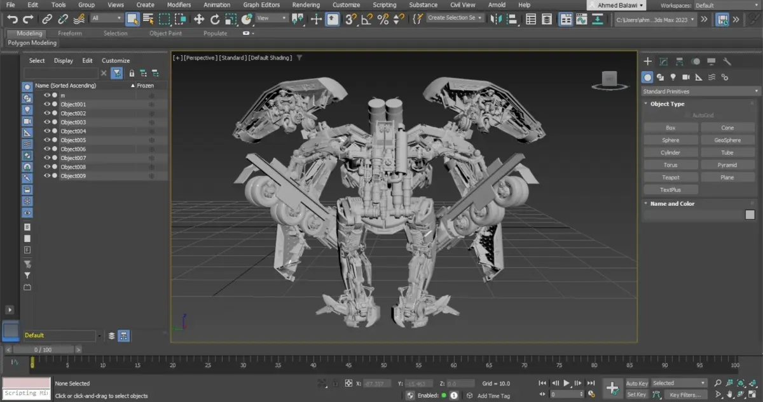Click the GeoSphere primitive button
This screenshot has height=402, width=763.
point(727,140)
